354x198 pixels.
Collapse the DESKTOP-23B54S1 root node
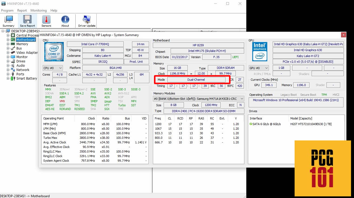click(x=3, y=31)
